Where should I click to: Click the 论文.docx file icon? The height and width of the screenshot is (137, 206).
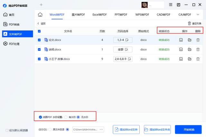(46, 40)
